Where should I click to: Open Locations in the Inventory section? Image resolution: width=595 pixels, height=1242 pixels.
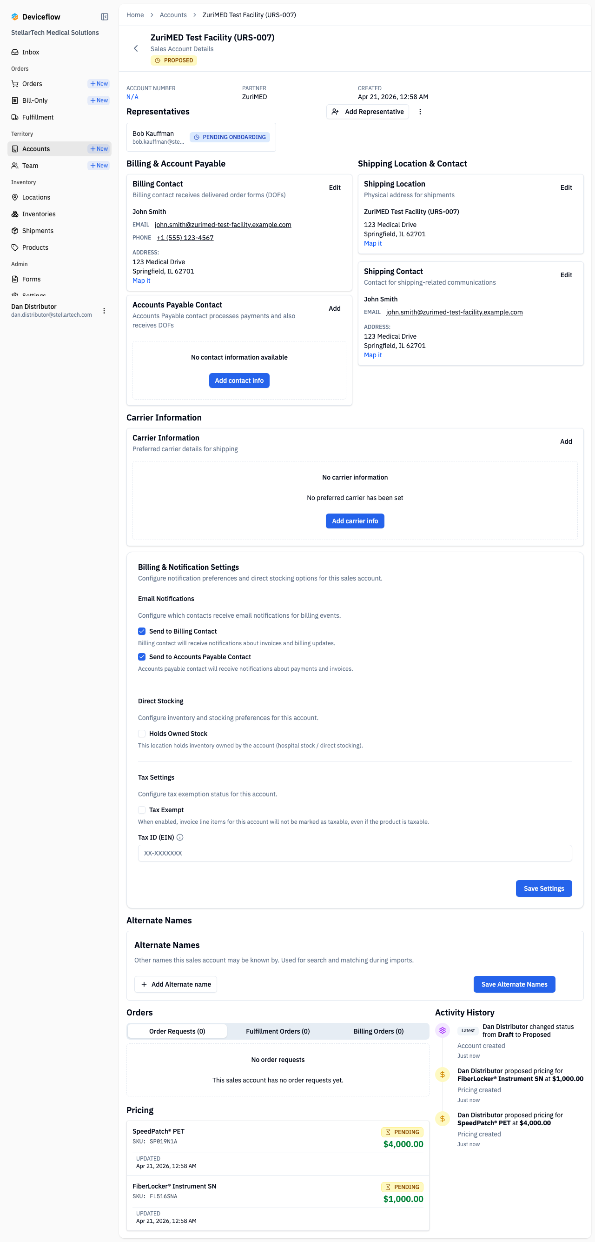pos(36,197)
